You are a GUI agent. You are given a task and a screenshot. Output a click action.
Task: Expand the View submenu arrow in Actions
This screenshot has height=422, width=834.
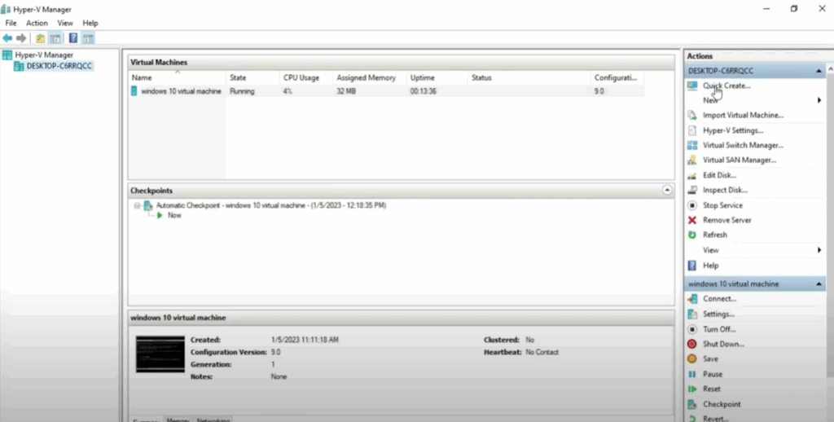819,250
